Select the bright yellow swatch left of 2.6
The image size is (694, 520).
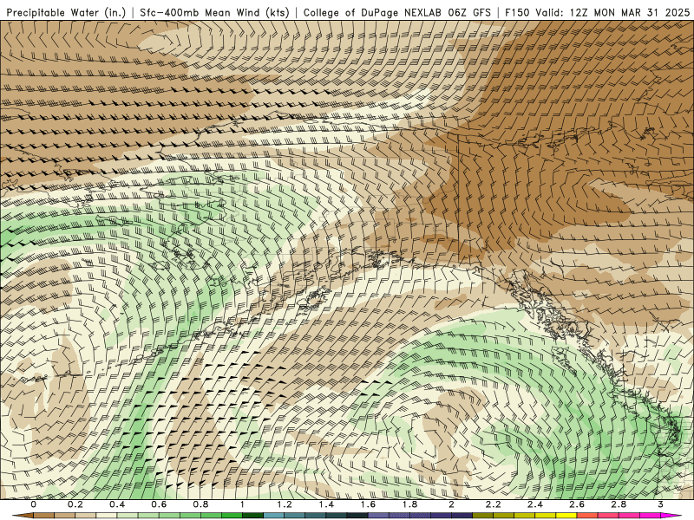click(x=566, y=515)
